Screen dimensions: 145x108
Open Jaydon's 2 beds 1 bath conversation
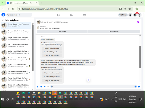pyautogui.click(x=16, y=66)
